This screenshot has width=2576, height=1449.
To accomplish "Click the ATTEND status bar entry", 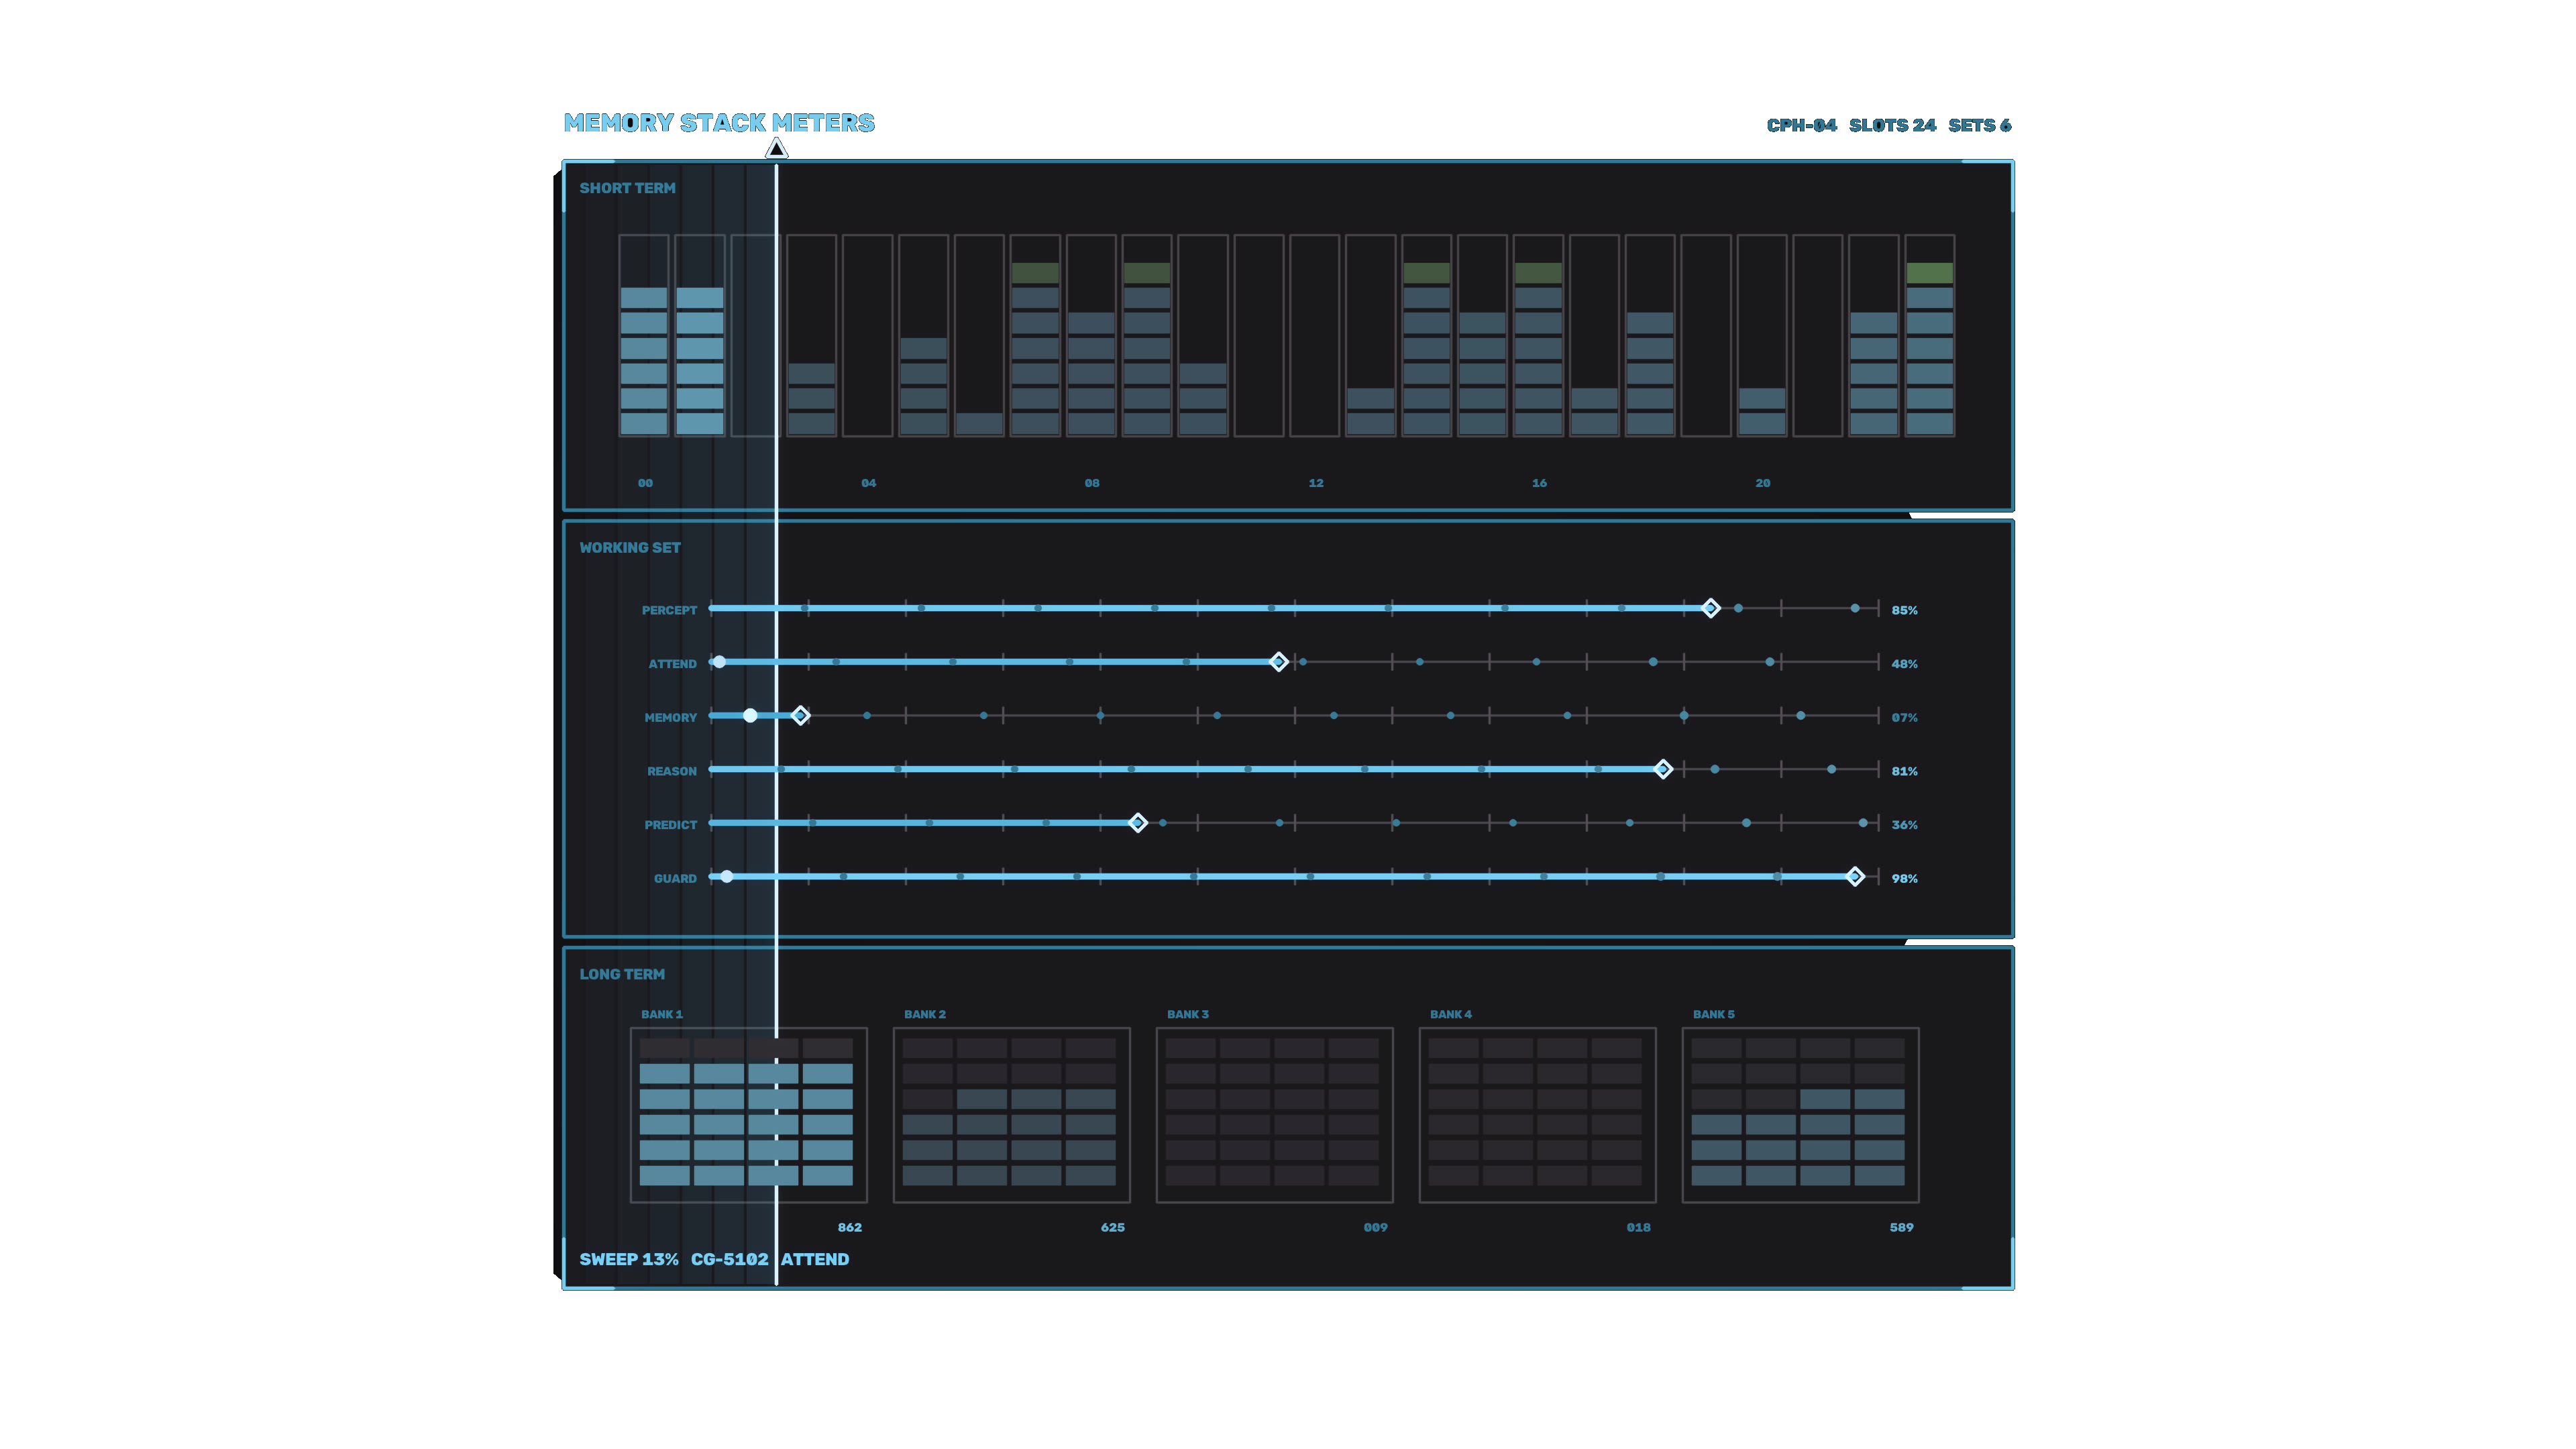I will tap(815, 1260).
